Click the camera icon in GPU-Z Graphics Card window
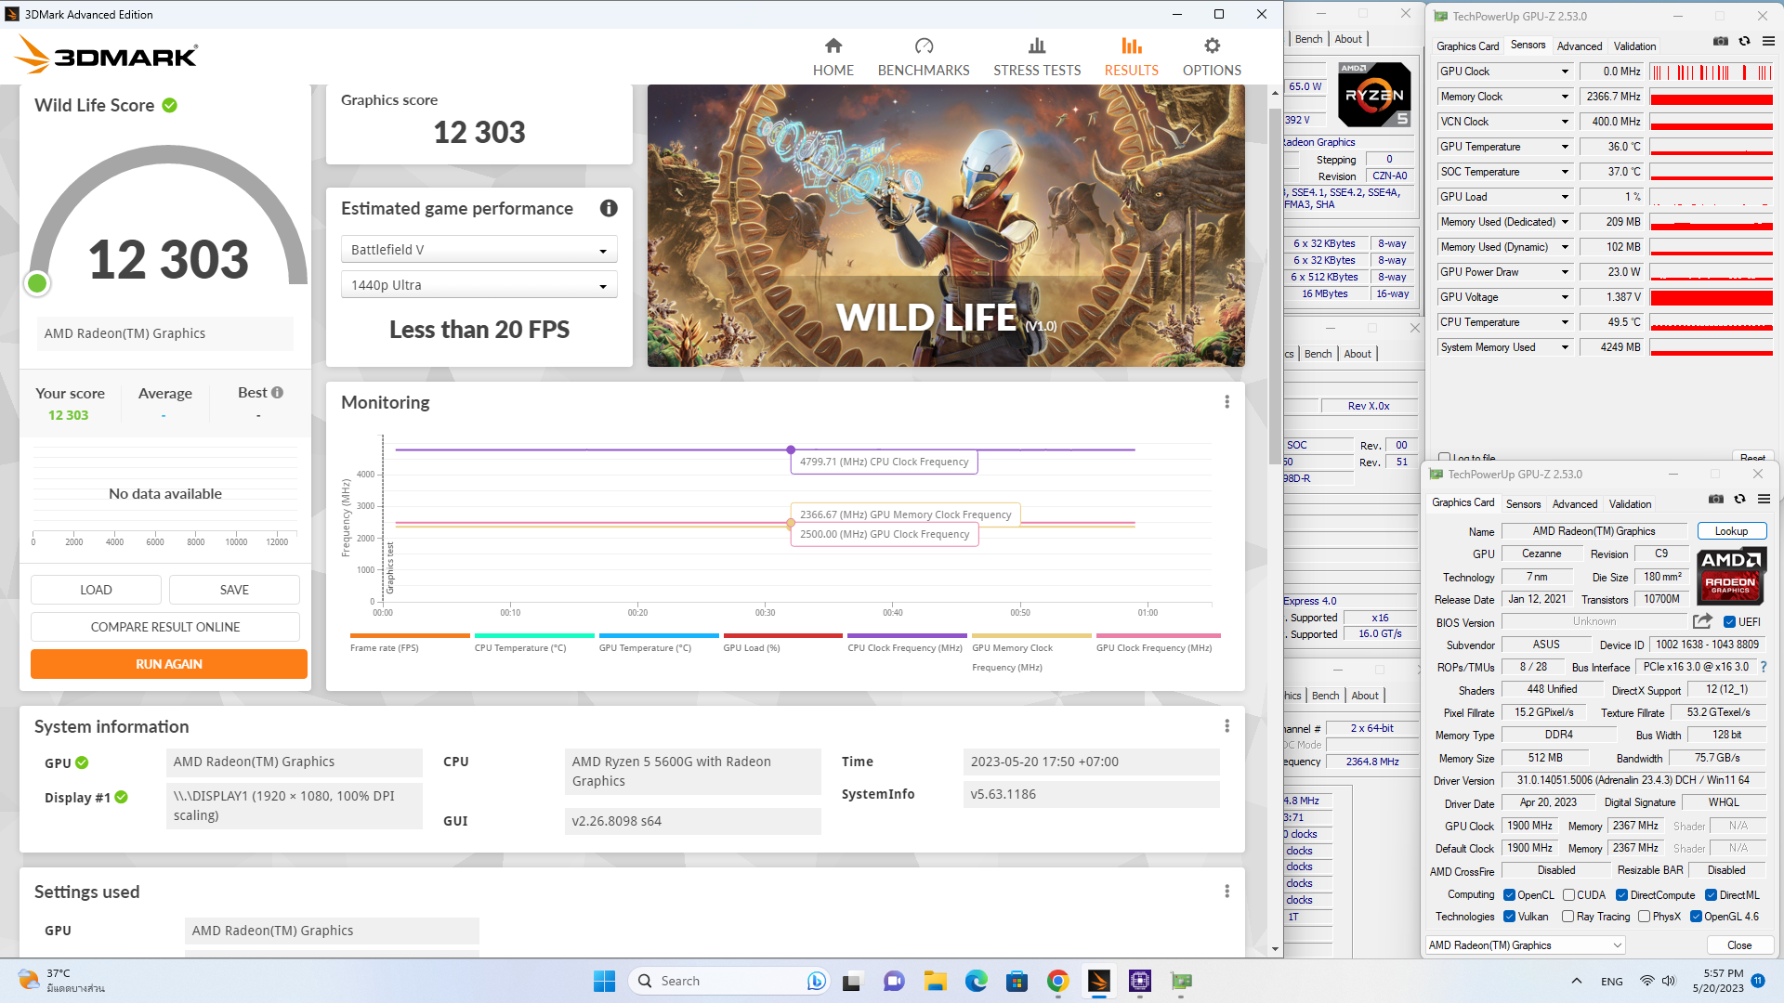Screen dimensions: 1784x1003 click(x=1716, y=499)
